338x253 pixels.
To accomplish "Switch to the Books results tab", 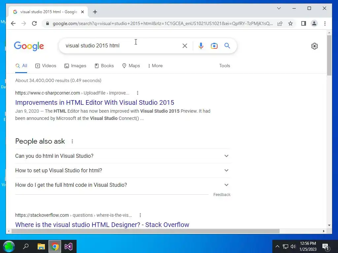I will [x=104, y=66].
